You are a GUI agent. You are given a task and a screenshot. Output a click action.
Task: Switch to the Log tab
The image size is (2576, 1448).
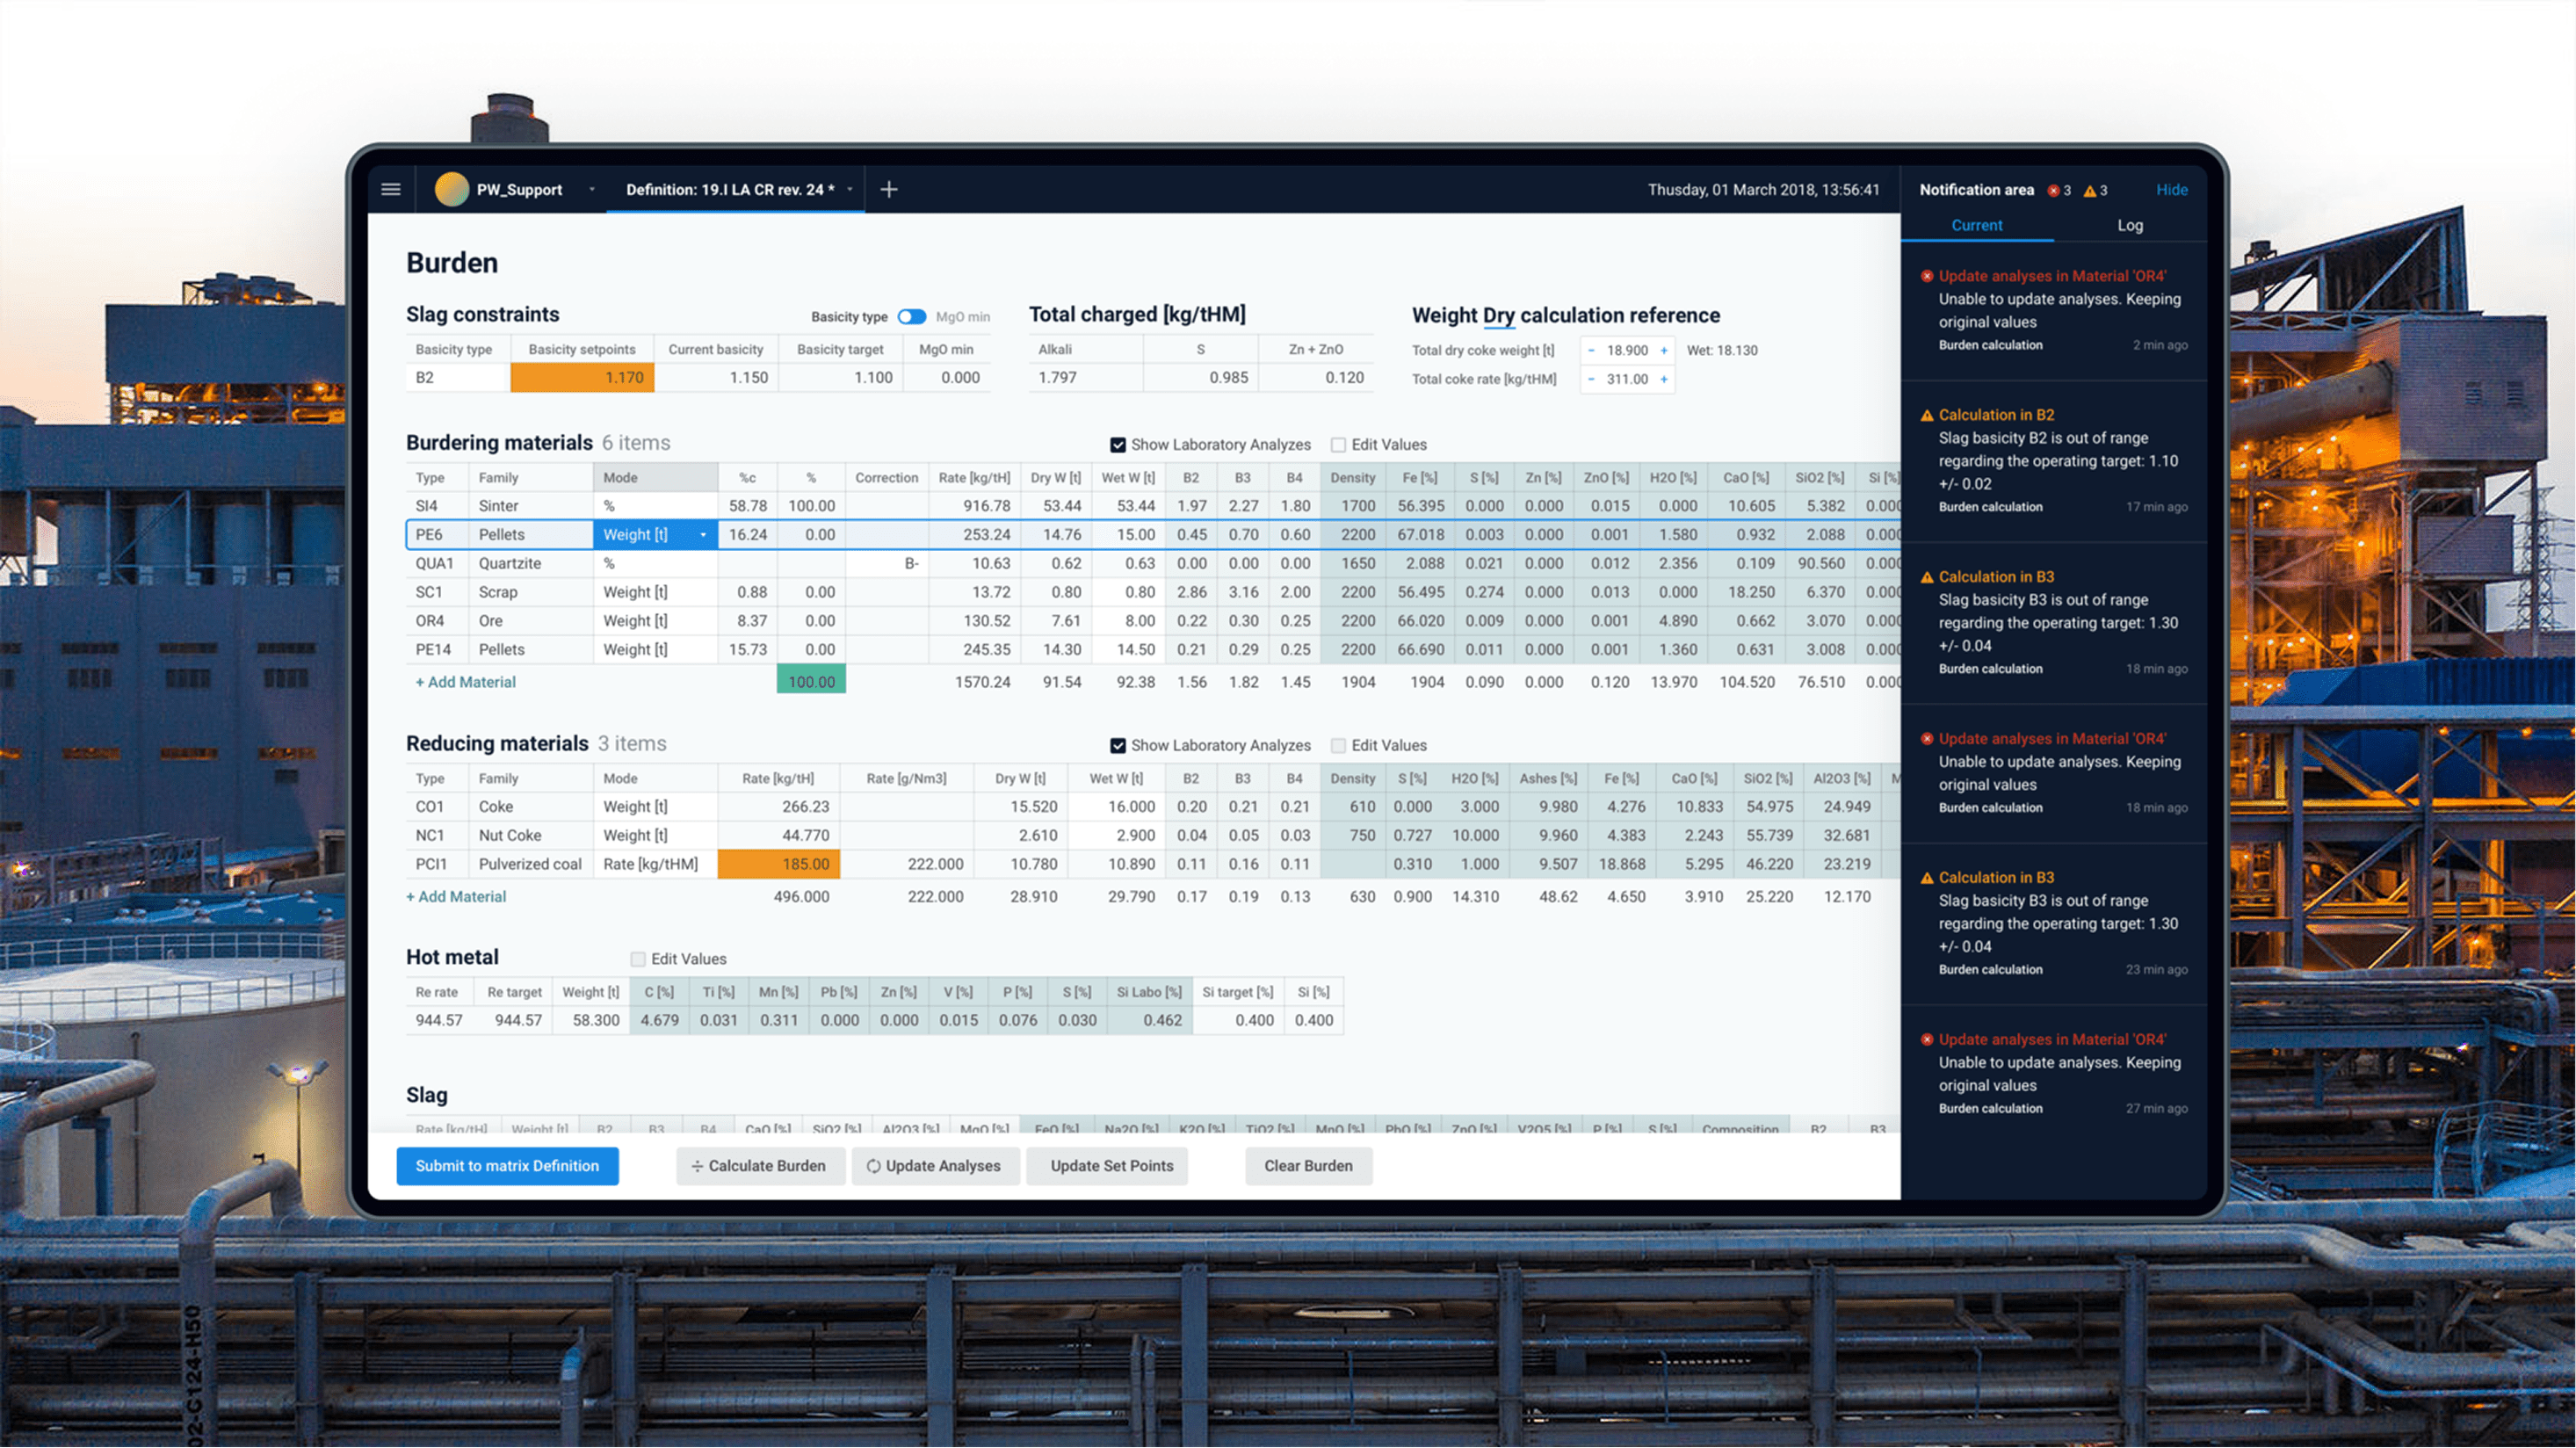pos(2129,225)
